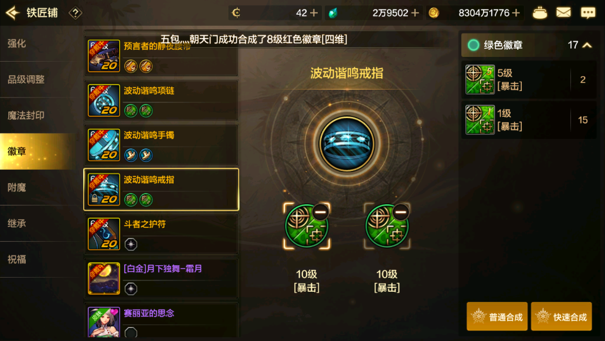The height and width of the screenshot is (341, 605).
Task: Add more gold coins with plus
Action: pos(516,13)
